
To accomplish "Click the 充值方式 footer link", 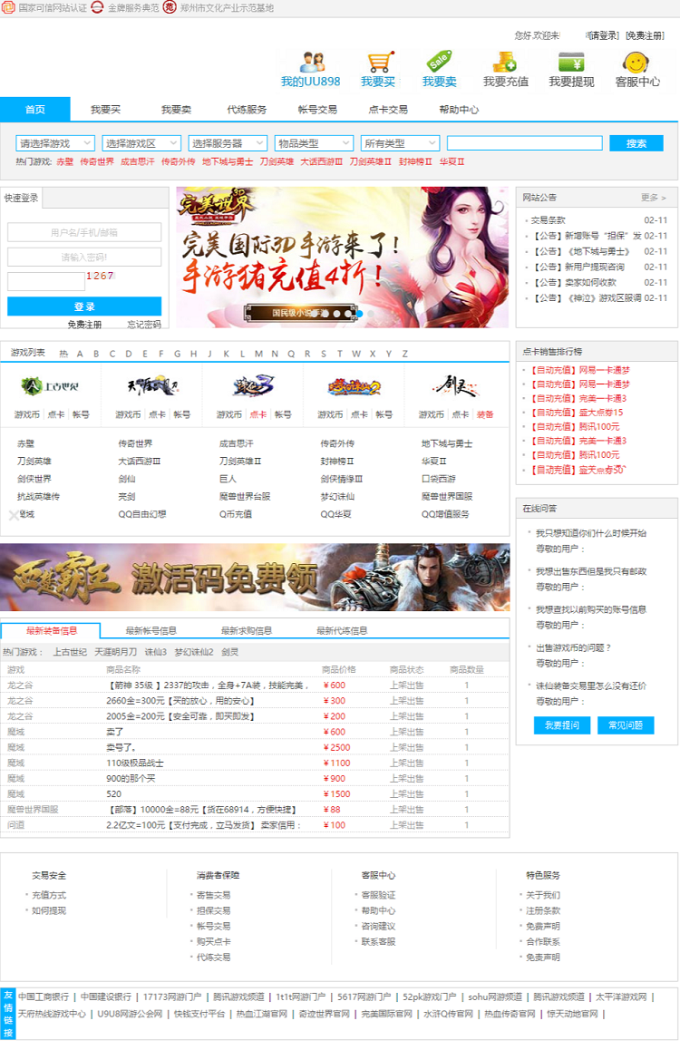I will coord(49,895).
